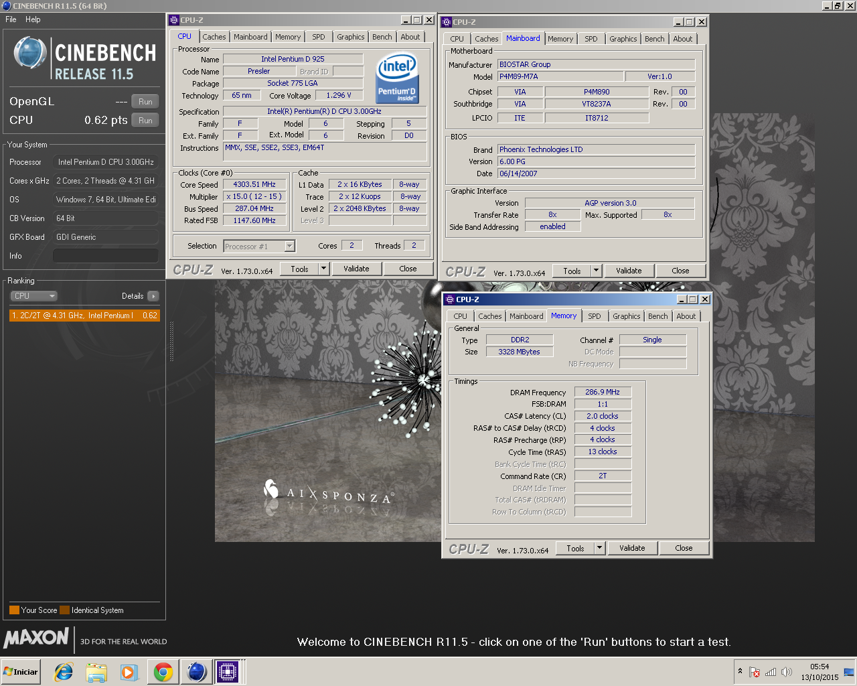The width and height of the screenshot is (857, 686).
Task: Open the Help menu in Cinebench
Action: click(33, 19)
